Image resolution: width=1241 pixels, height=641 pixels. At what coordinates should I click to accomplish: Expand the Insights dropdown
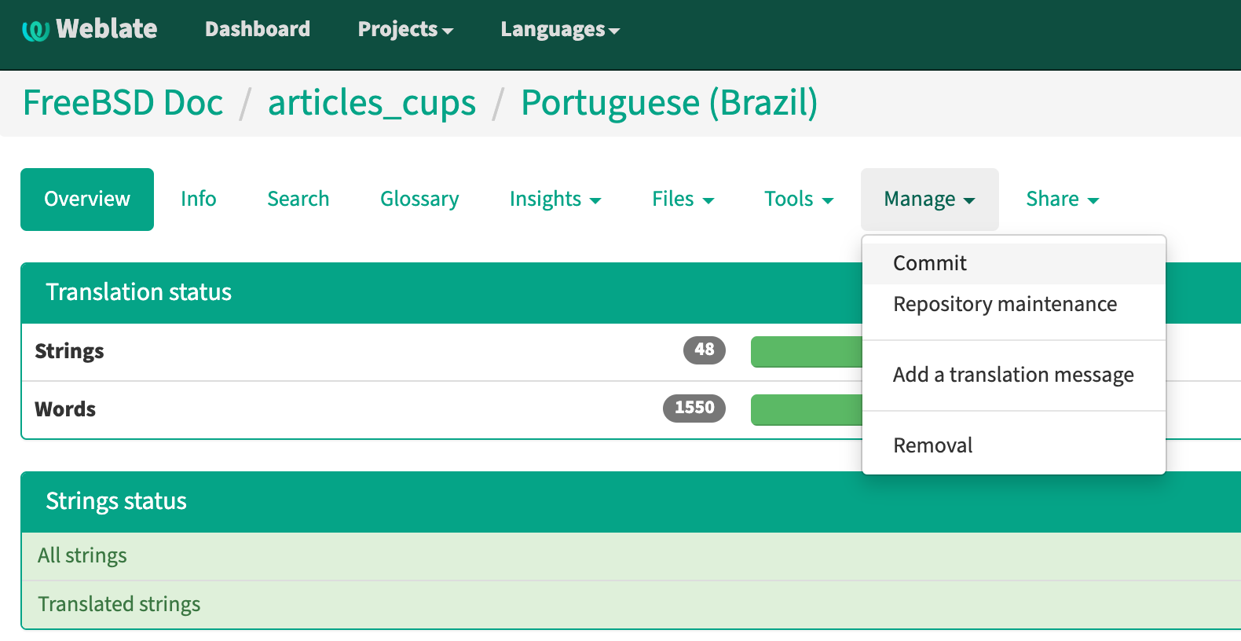point(555,200)
